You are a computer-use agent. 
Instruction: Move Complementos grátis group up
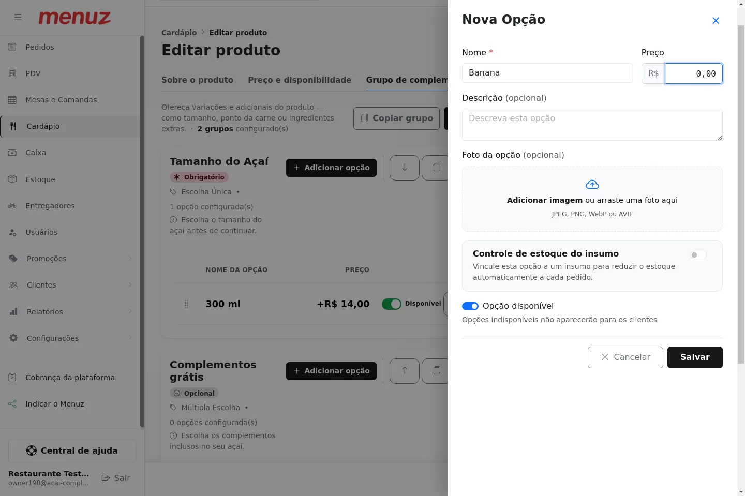405,371
